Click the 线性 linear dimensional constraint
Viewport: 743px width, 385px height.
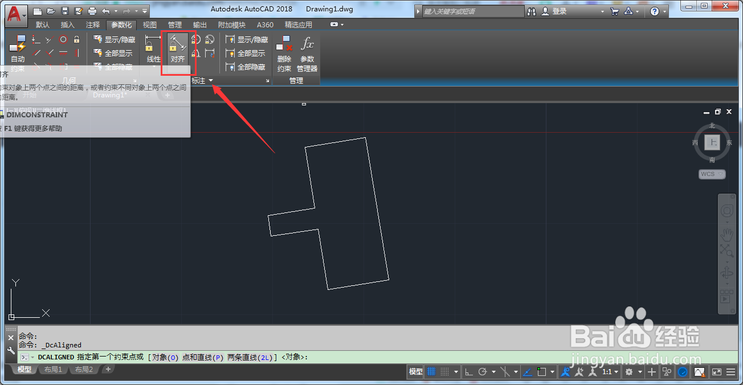point(154,50)
